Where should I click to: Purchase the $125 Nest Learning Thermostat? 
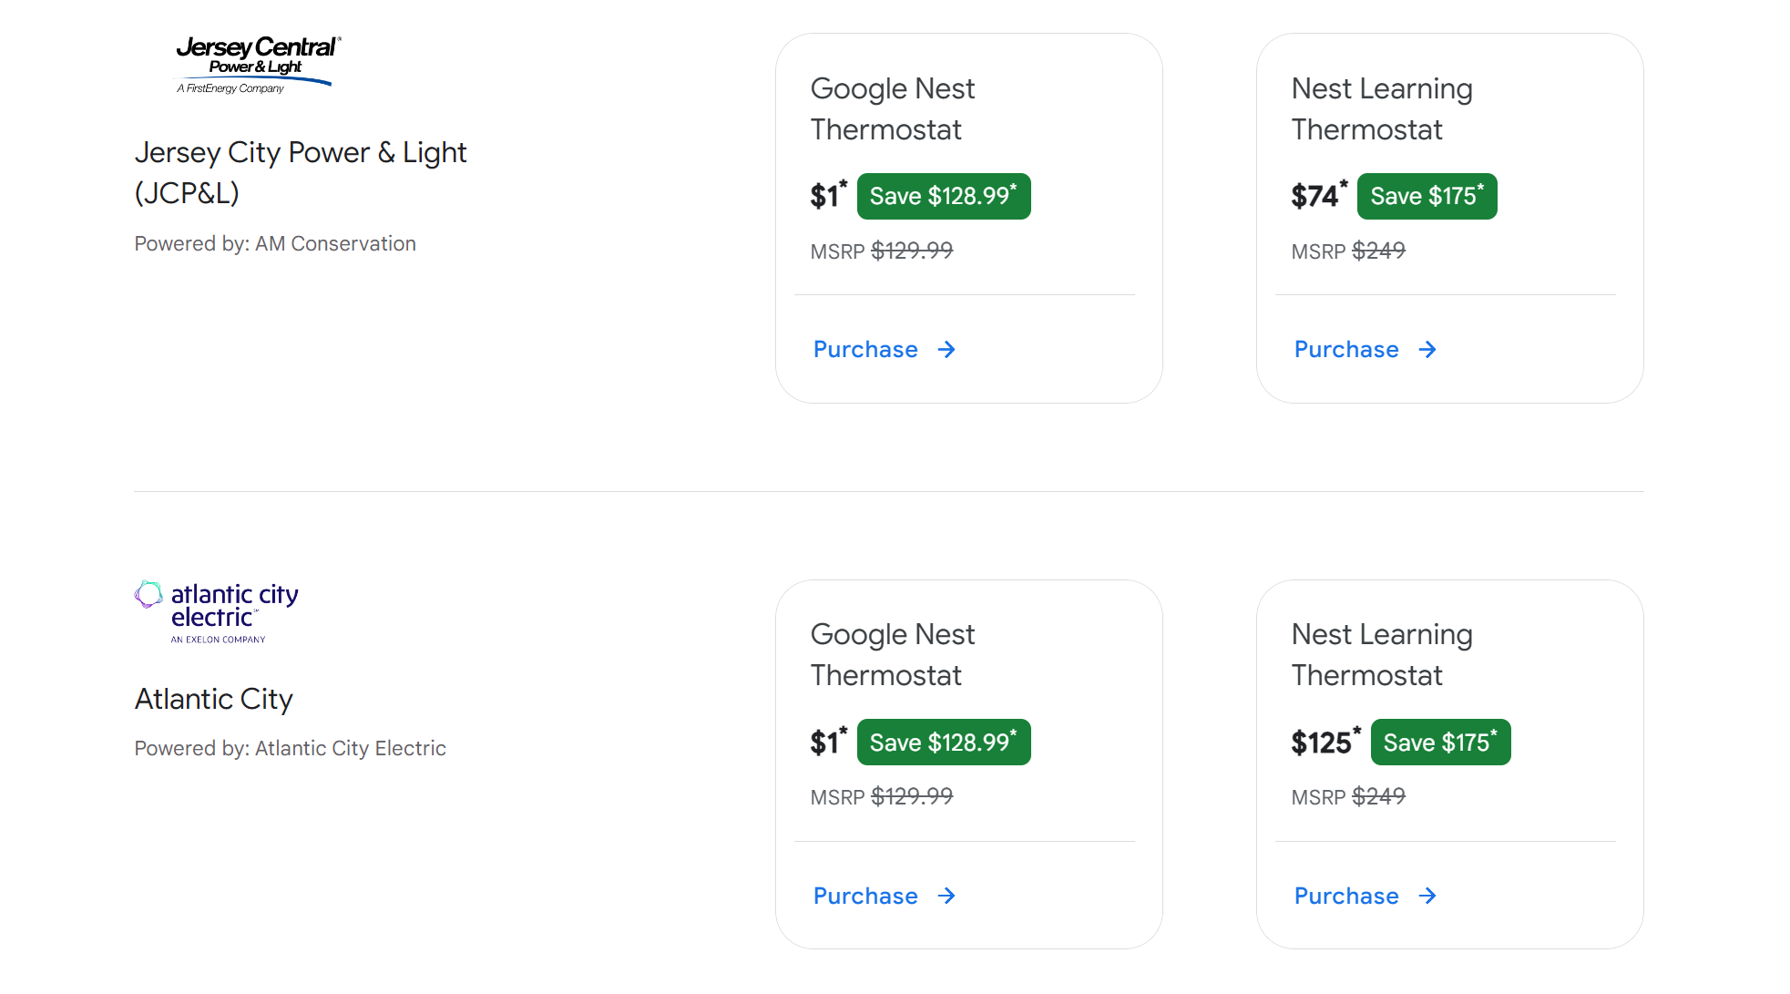[1346, 897]
